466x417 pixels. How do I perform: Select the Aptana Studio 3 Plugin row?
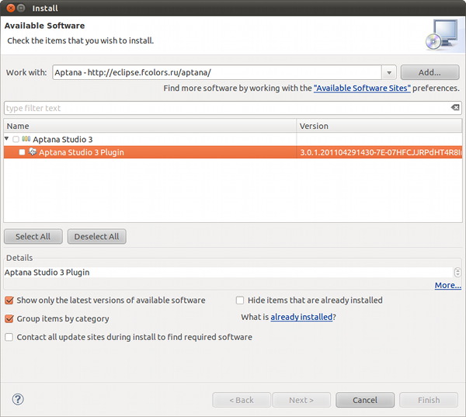[233, 152]
